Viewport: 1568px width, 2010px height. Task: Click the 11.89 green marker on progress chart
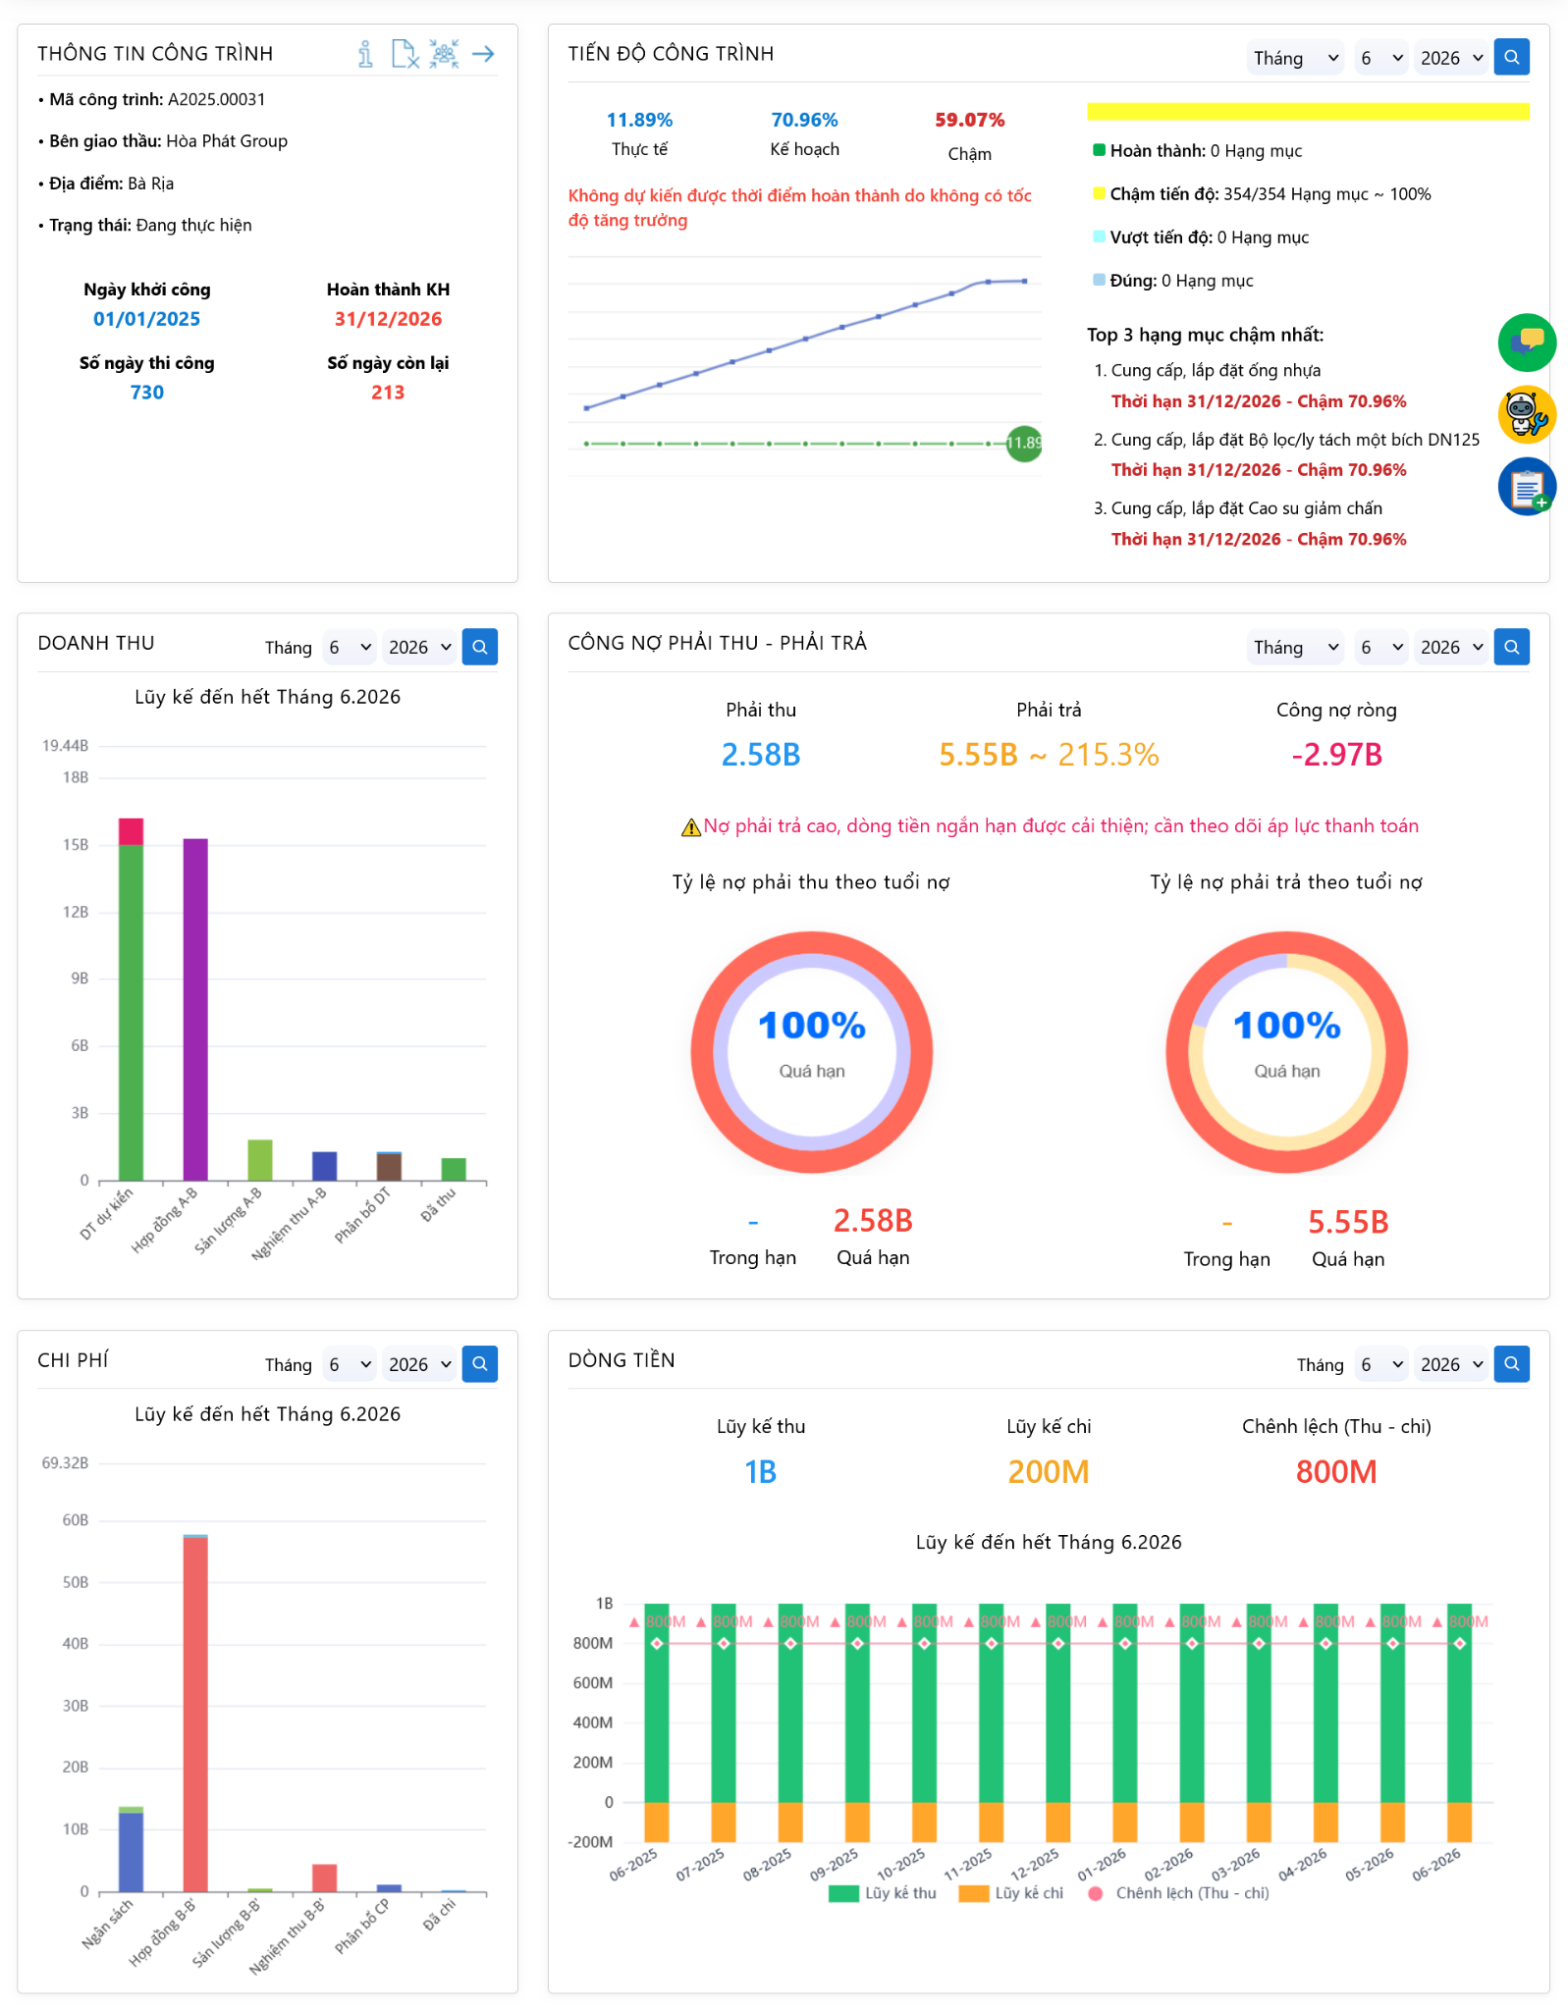[x=1024, y=444]
